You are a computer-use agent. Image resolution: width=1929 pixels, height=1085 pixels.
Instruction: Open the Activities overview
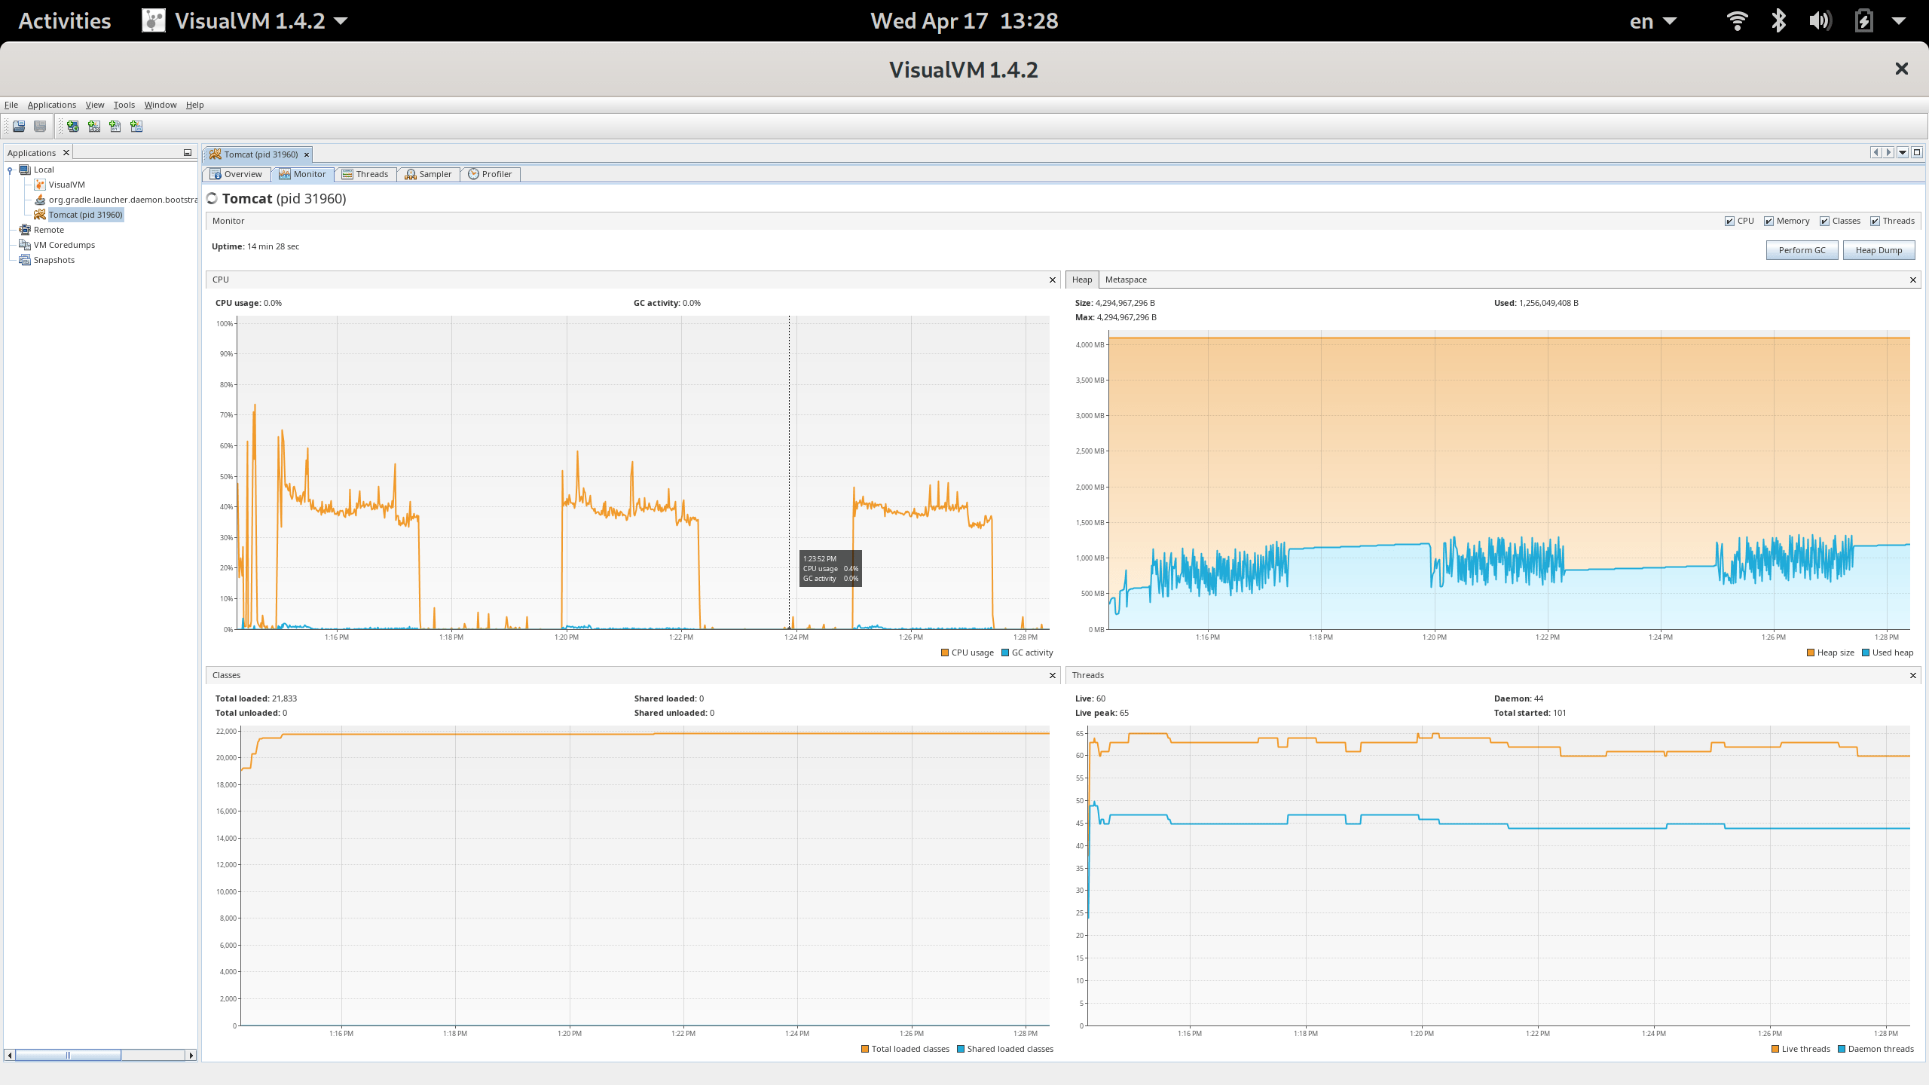coord(65,20)
